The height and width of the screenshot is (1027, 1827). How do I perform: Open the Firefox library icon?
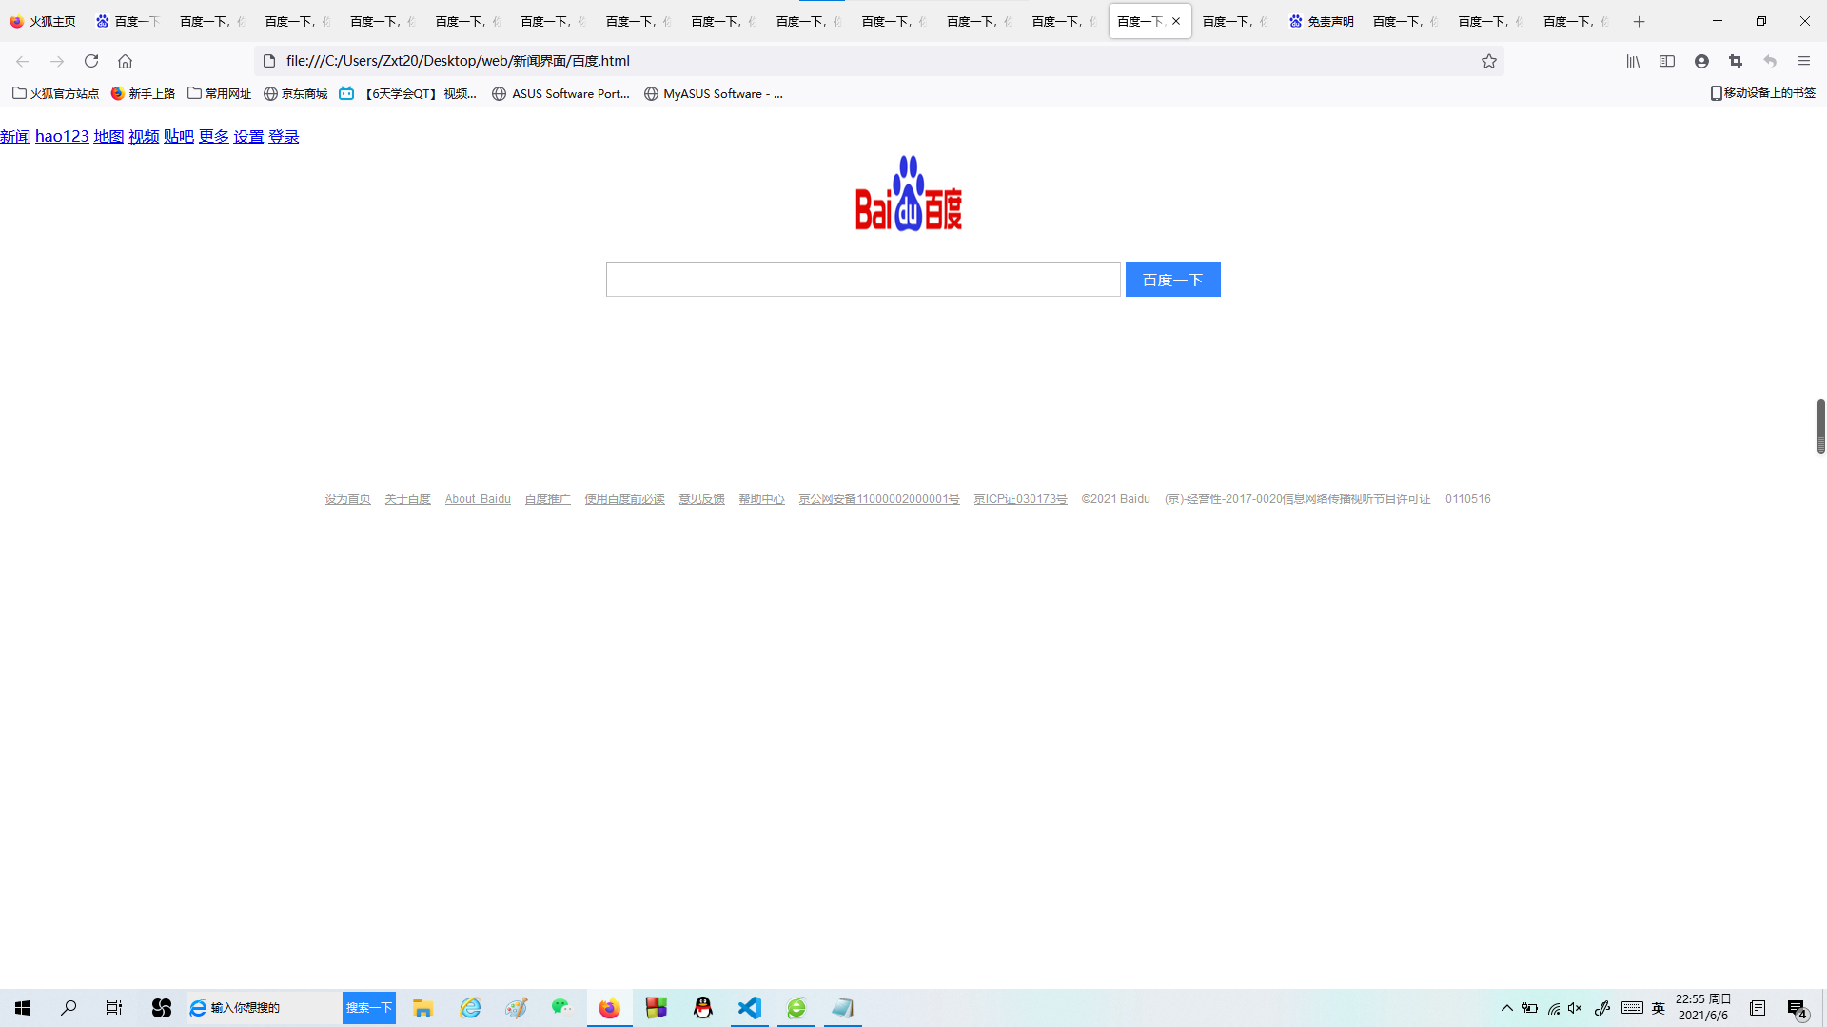point(1633,61)
